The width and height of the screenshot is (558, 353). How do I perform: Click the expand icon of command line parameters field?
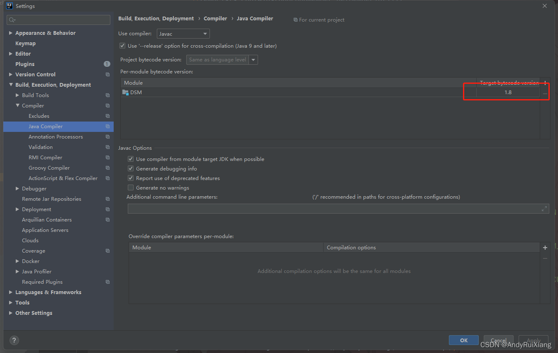click(x=544, y=209)
